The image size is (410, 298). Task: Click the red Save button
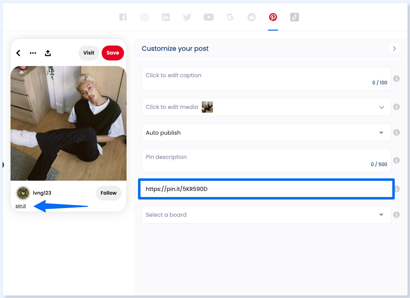pyautogui.click(x=113, y=53)
